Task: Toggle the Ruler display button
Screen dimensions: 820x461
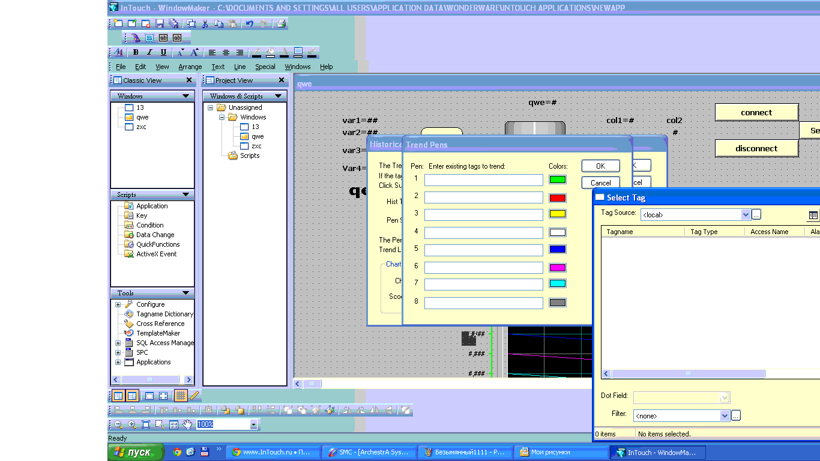Action: coord(194,396)
